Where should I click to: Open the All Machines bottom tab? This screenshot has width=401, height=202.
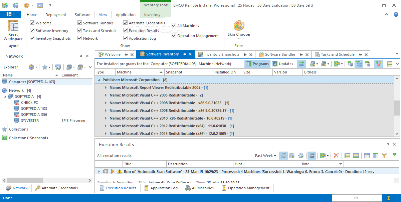(x=199, y=188)
